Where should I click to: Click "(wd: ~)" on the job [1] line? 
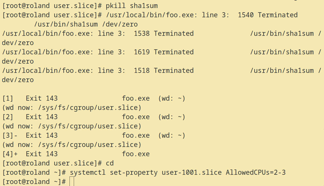172,98
